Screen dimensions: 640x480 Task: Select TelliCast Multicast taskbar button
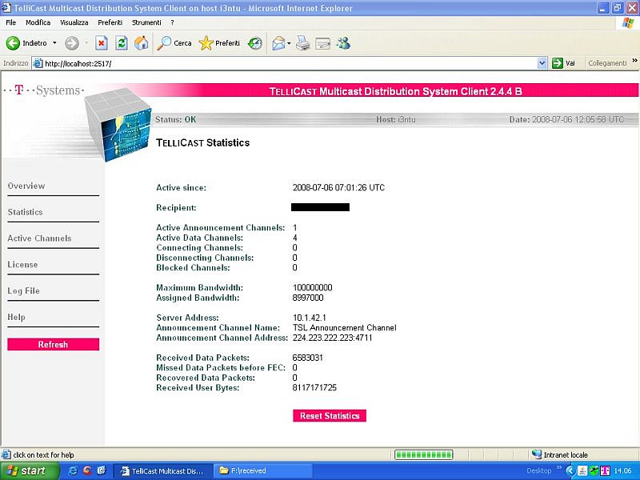click(163, 470)
